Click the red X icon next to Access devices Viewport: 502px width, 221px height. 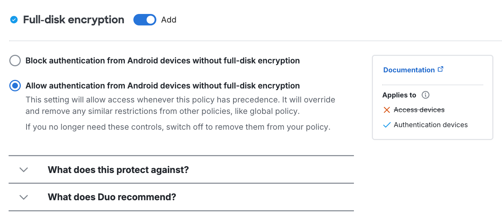387,110
